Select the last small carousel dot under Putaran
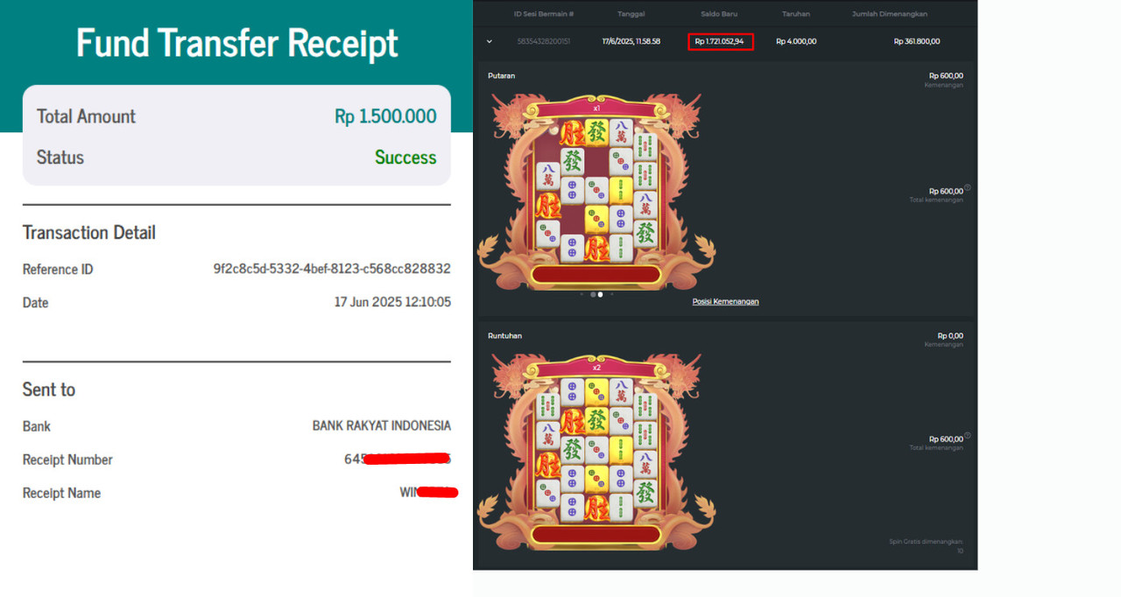This screenshot has height=597, width=1121. tap(611, 294)
